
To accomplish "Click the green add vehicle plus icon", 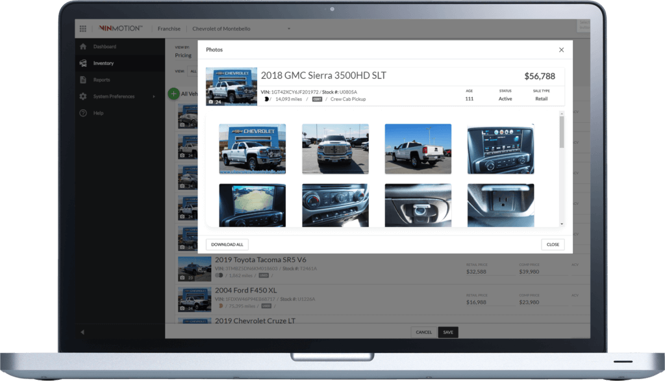I will [173, 94].
